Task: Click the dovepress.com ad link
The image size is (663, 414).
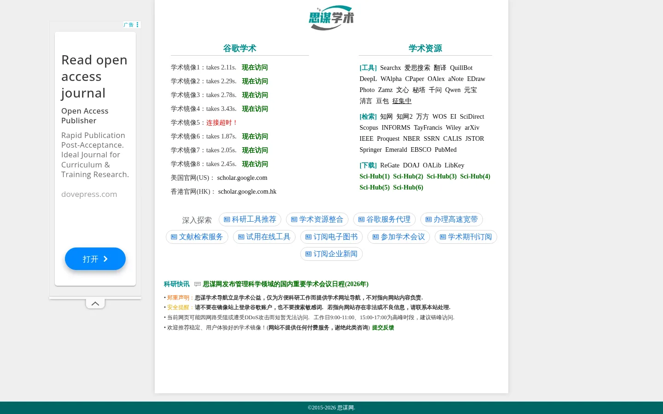Action: [x=89, y=194]
